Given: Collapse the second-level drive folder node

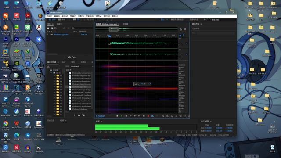Looking at the screenshot, I should tap(51, 73).
